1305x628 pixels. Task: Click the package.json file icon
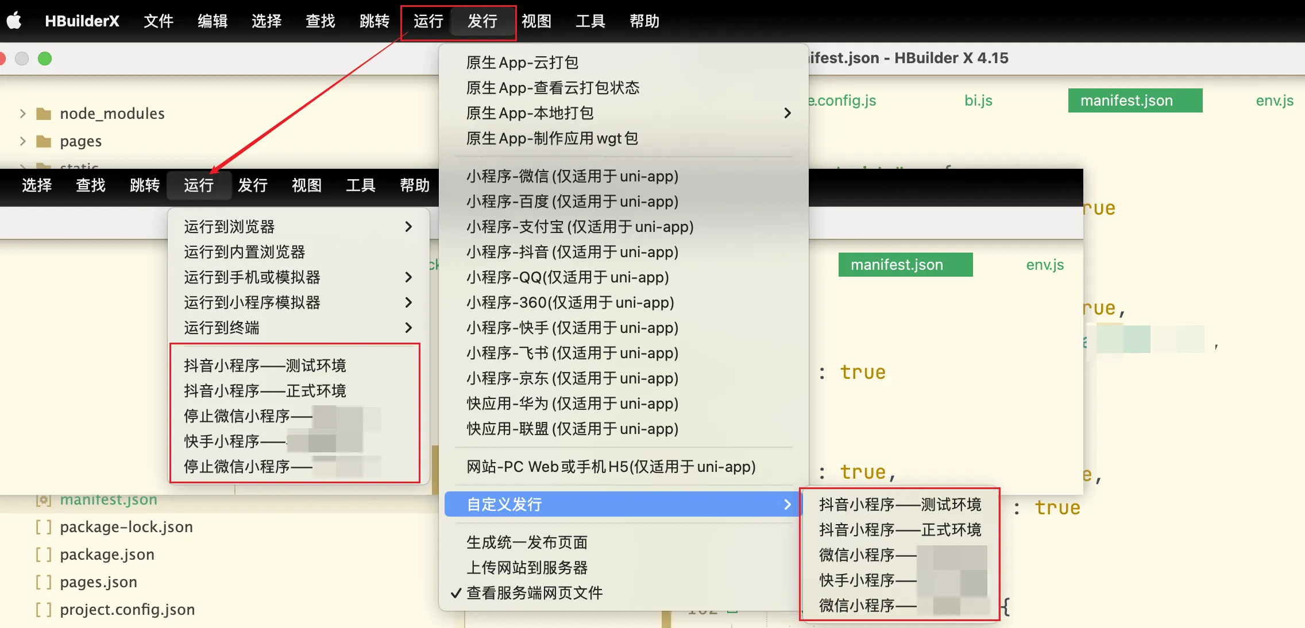(44, 555)
